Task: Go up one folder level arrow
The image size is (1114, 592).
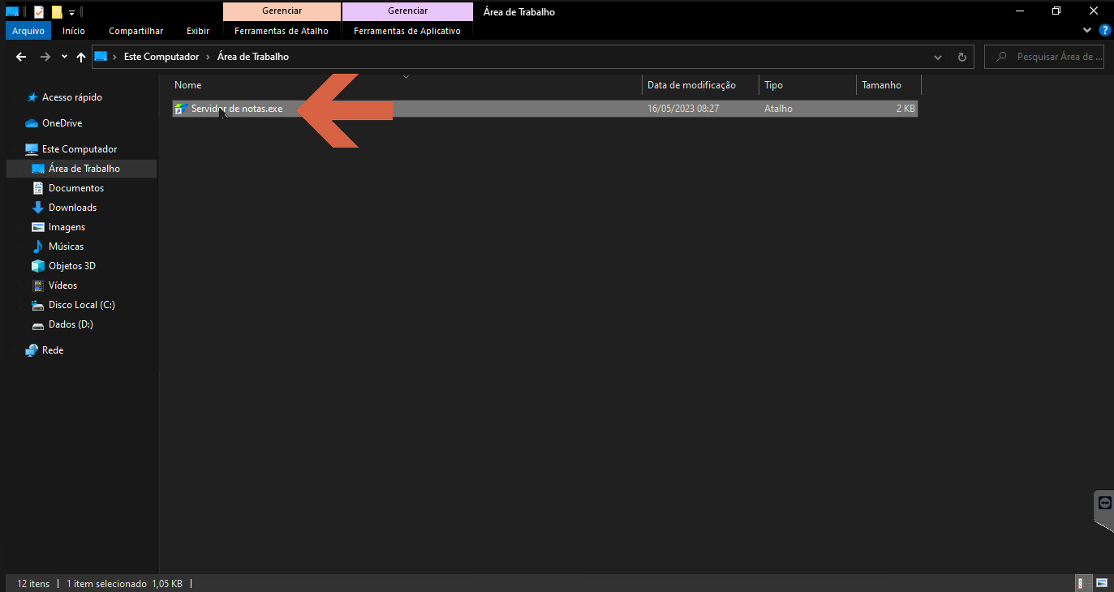Action: tap(81, 57)
